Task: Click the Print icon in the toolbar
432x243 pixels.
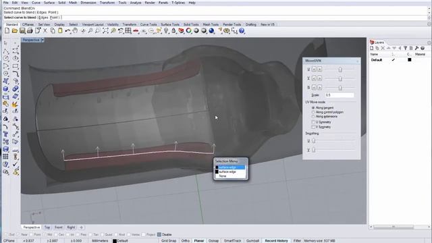Action: 30,31
